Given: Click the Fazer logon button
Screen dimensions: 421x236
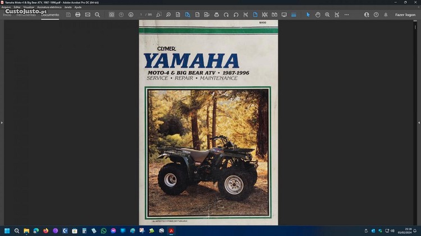Looking at the screenshot, I should pos(405,15).
